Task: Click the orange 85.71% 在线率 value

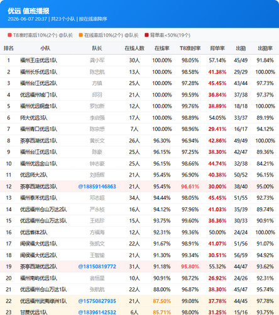Action: point(162,312)
